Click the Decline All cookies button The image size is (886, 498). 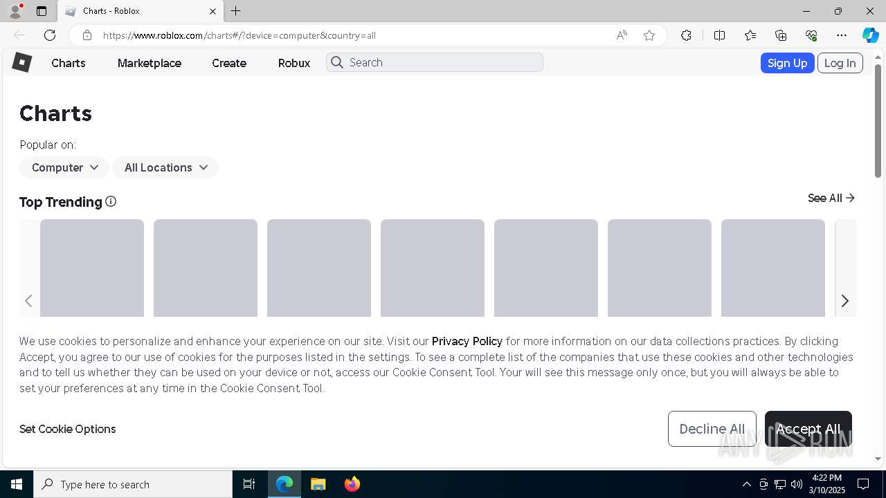tap(712, 429)
